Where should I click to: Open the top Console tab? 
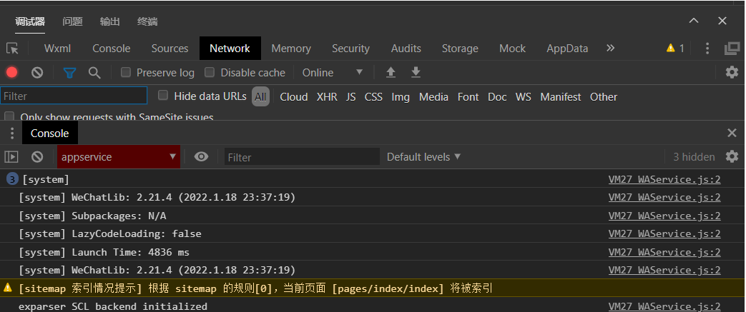point(112,49)
